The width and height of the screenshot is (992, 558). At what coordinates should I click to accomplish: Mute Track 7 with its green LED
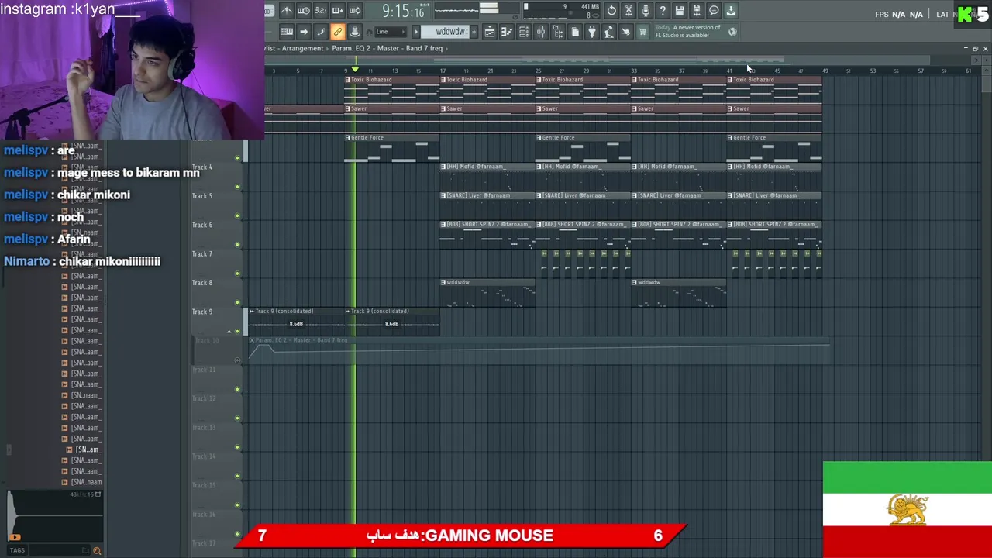(237, 274)
